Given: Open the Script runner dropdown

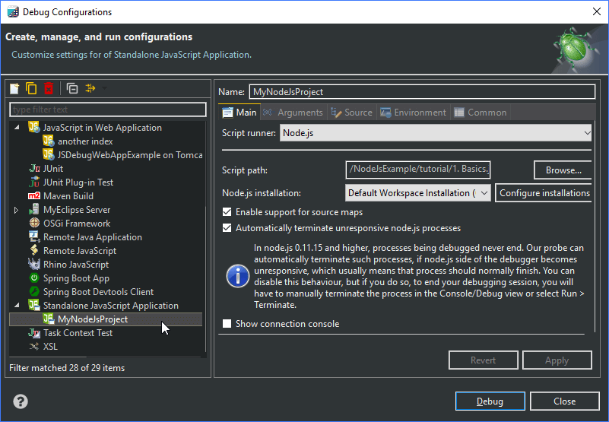Looking at the screenshot, I should click(436, 133).
